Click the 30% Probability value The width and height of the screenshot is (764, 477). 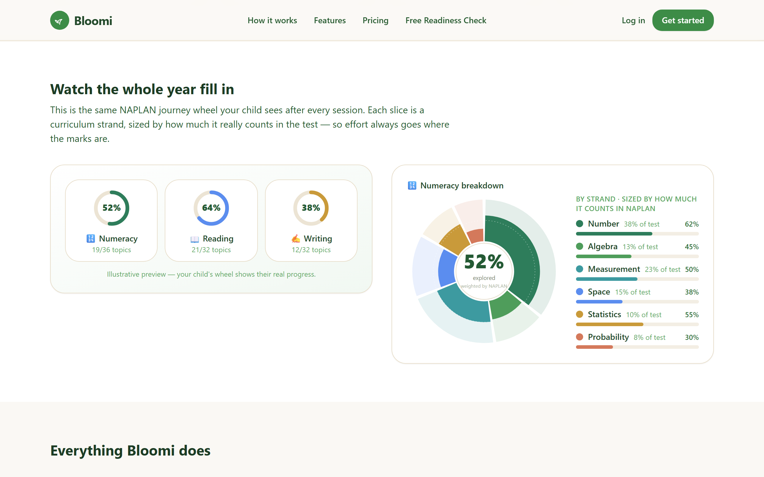tap(691, 337)
